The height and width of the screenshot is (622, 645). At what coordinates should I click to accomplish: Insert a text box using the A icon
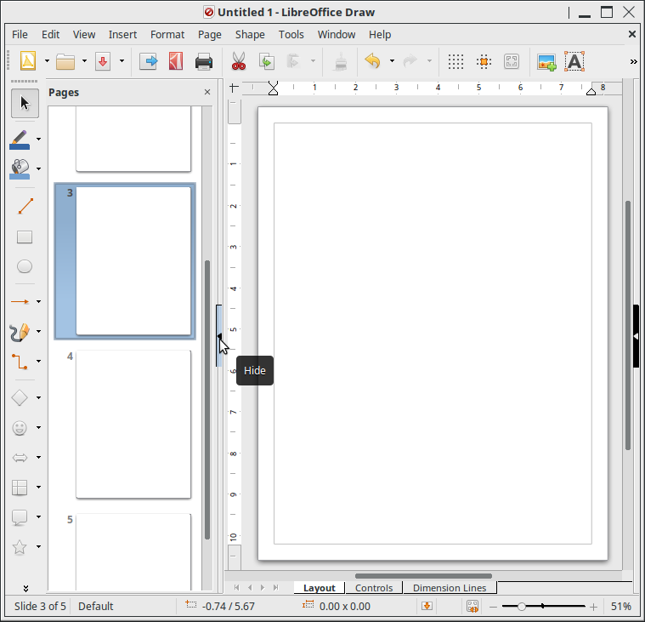574,61
